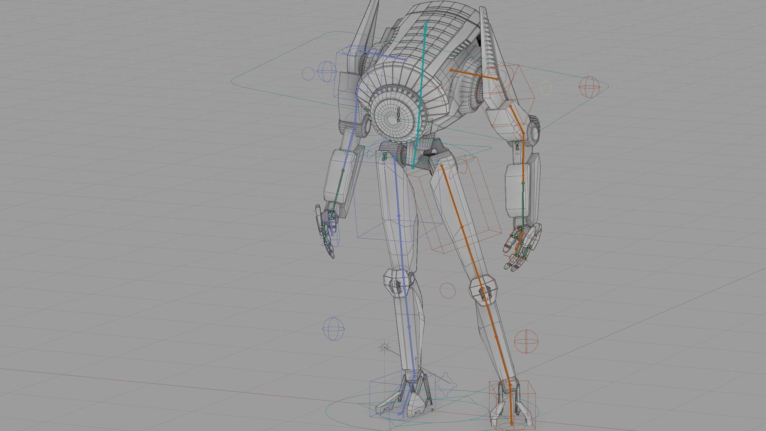This screenshot has height=431, width=766.
Task: Select the yellow circle controller near right shoulder
Action: [546, 88]
